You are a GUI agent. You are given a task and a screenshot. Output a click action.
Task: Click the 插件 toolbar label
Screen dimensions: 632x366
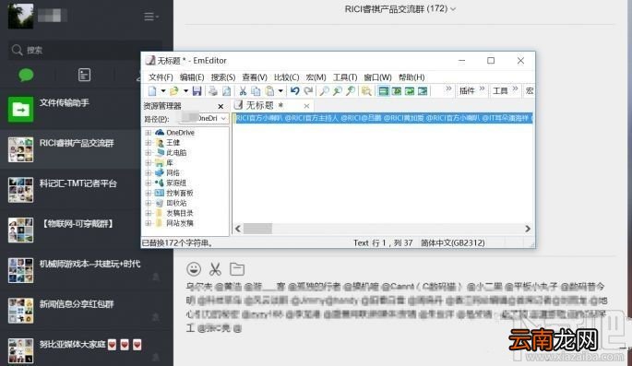coord(467,91)
